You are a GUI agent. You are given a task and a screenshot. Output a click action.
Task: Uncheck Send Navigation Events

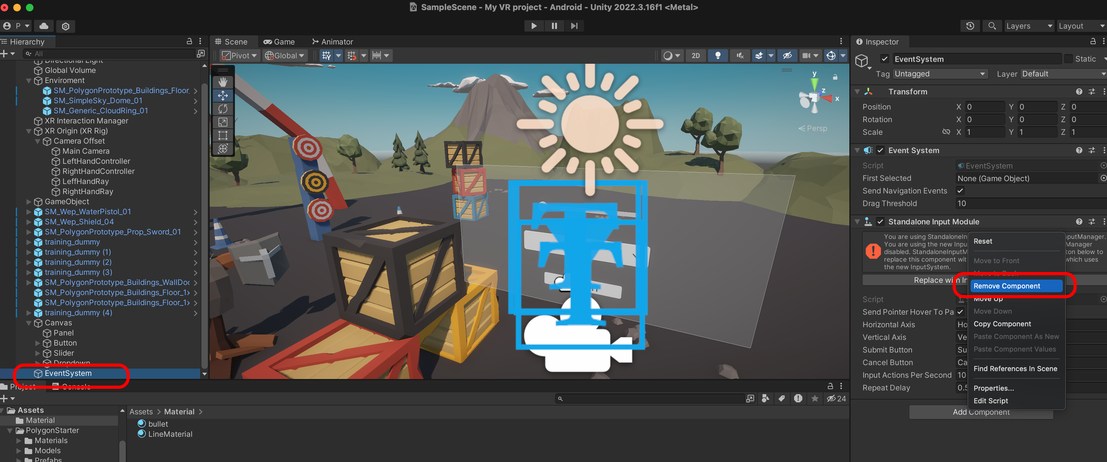(x=960, y=191)
